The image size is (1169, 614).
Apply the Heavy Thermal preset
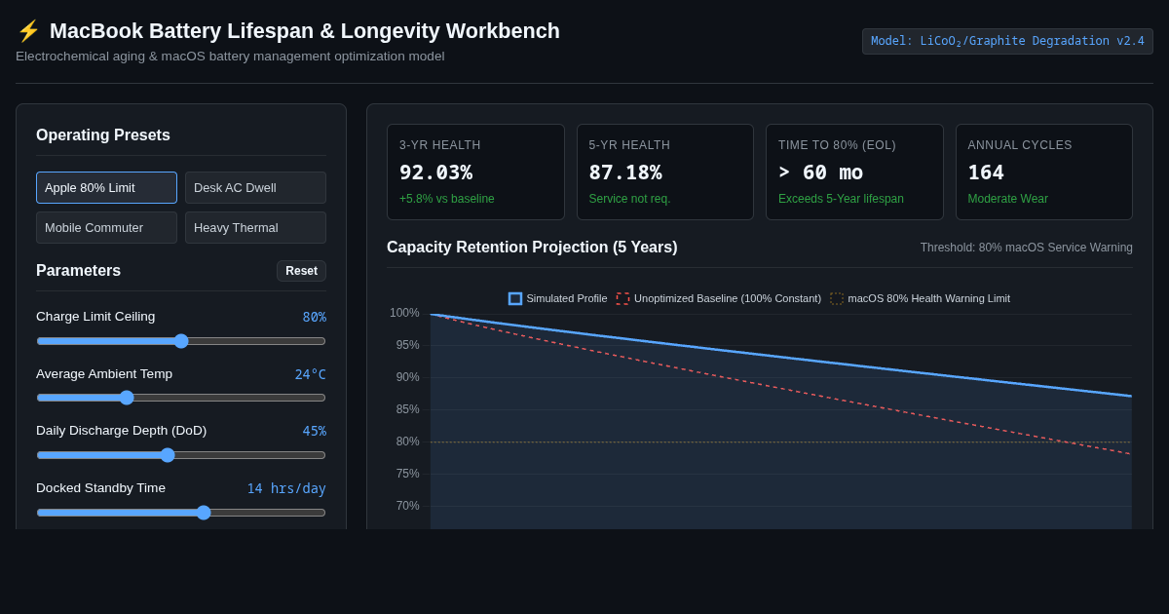coord(255,227)
